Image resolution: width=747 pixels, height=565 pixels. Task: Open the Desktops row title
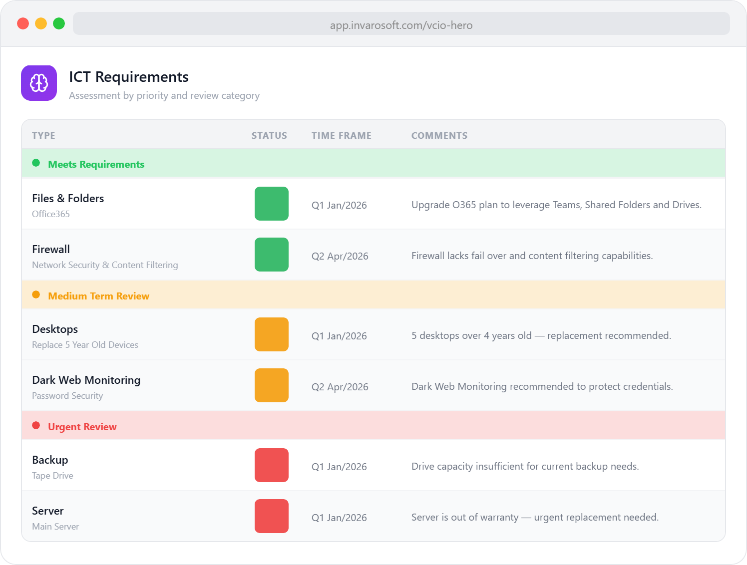[55, 329]
